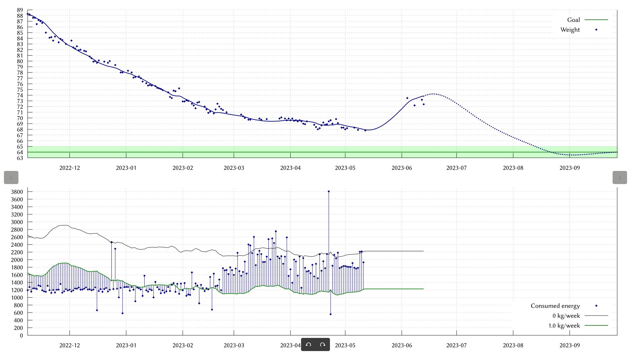Select the right chevron navigation button
This screenshot has height=355, width=631.
[619, 177]
